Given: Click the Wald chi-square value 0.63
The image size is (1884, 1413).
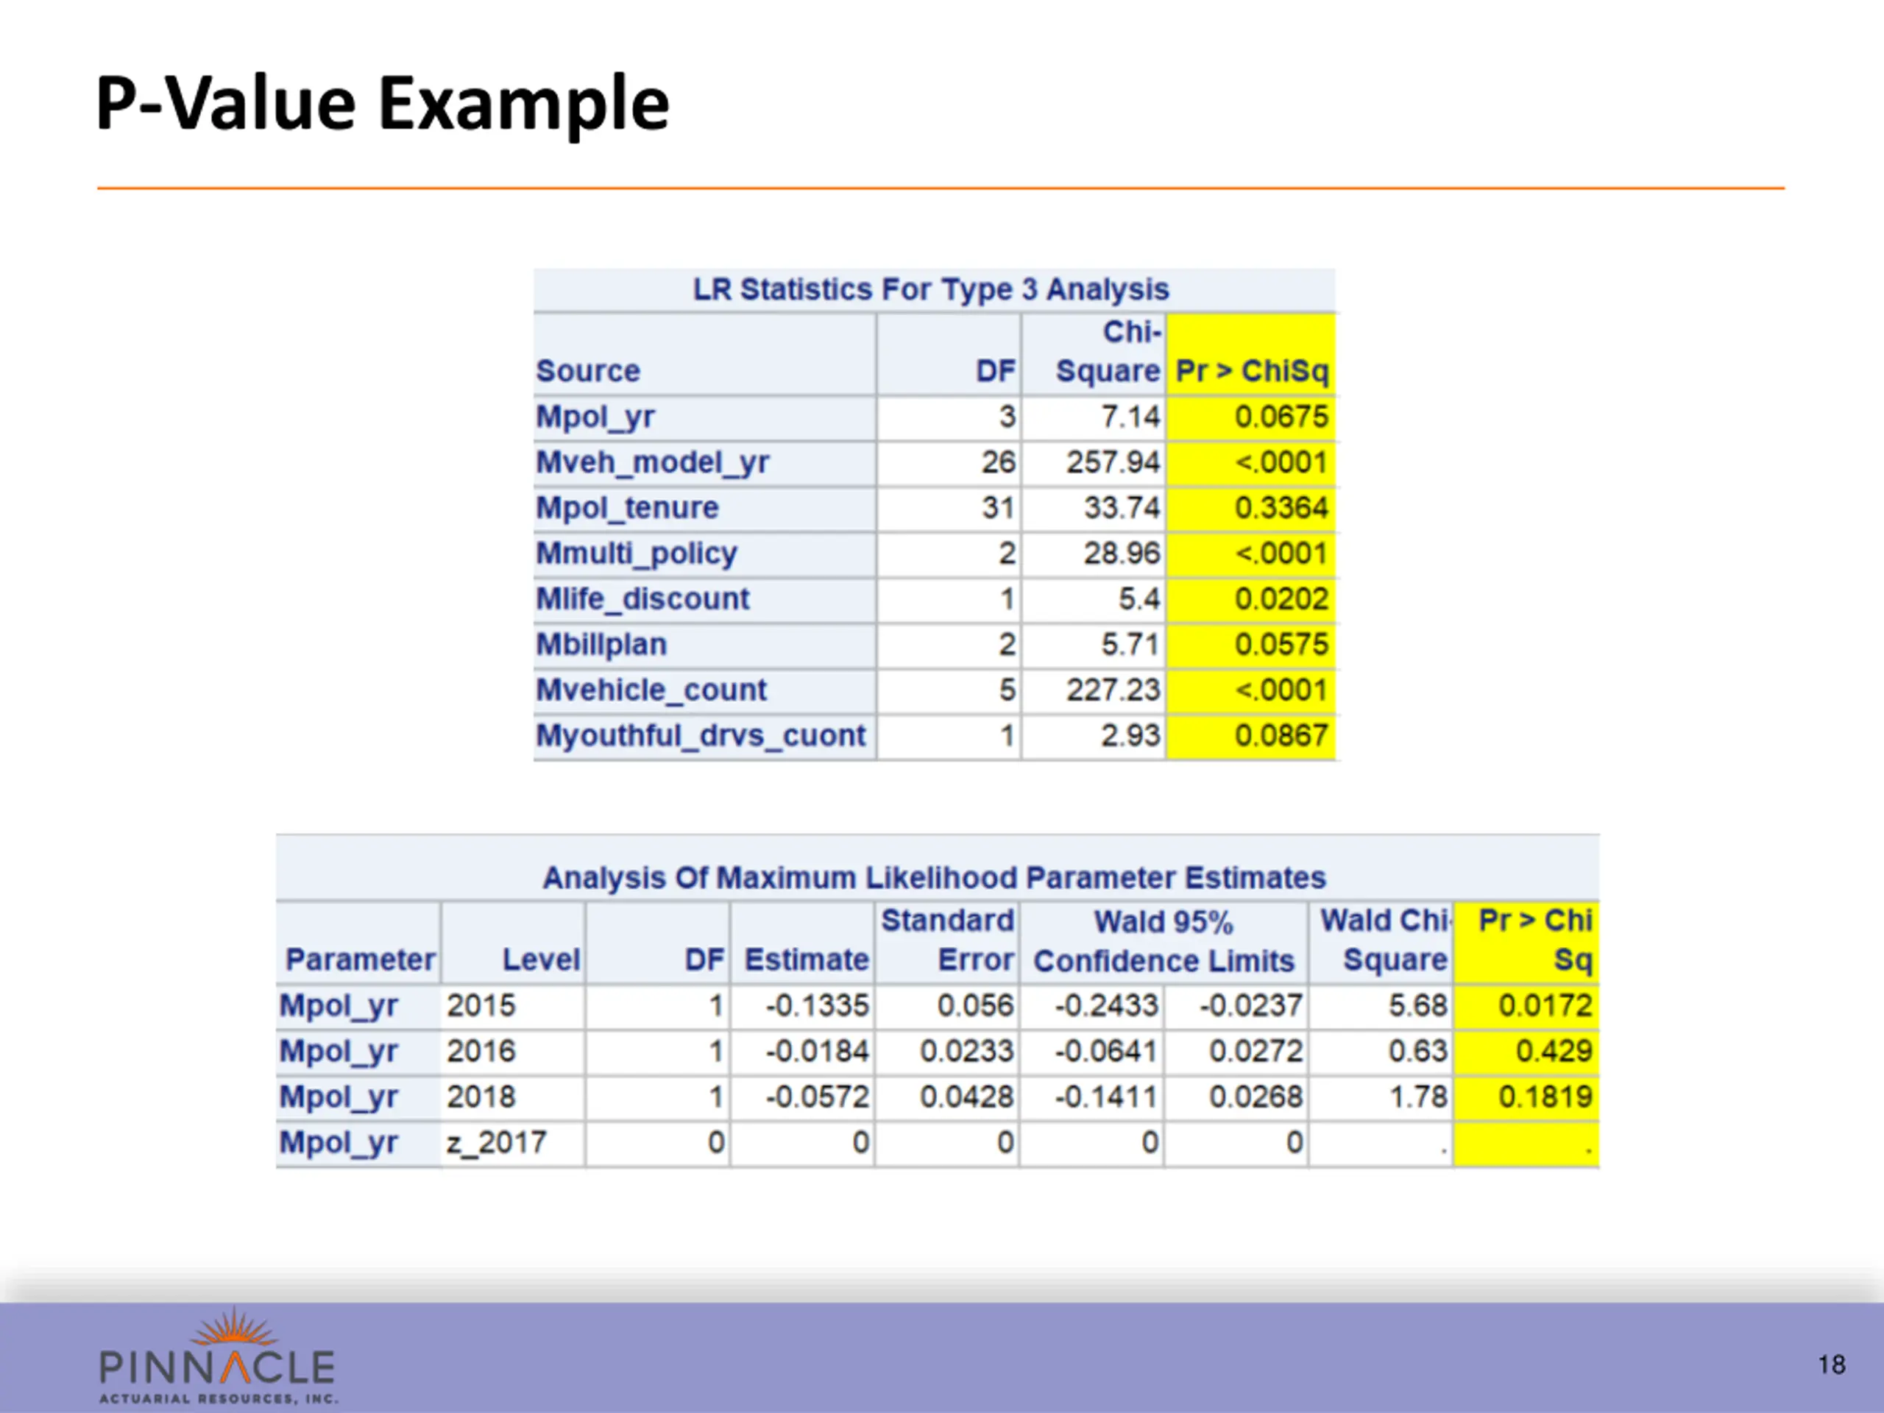Looking at the screenshot, I should click(1418, 1051).
